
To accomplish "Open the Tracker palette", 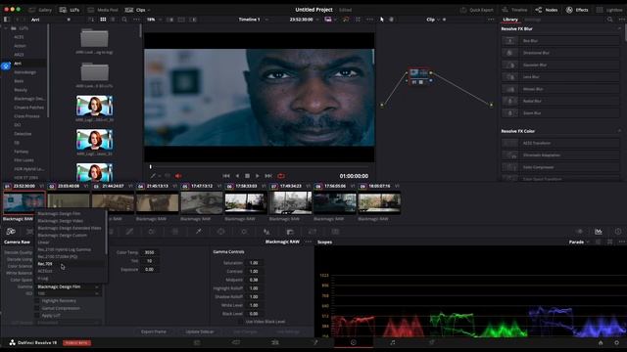I will click(244, 232).
